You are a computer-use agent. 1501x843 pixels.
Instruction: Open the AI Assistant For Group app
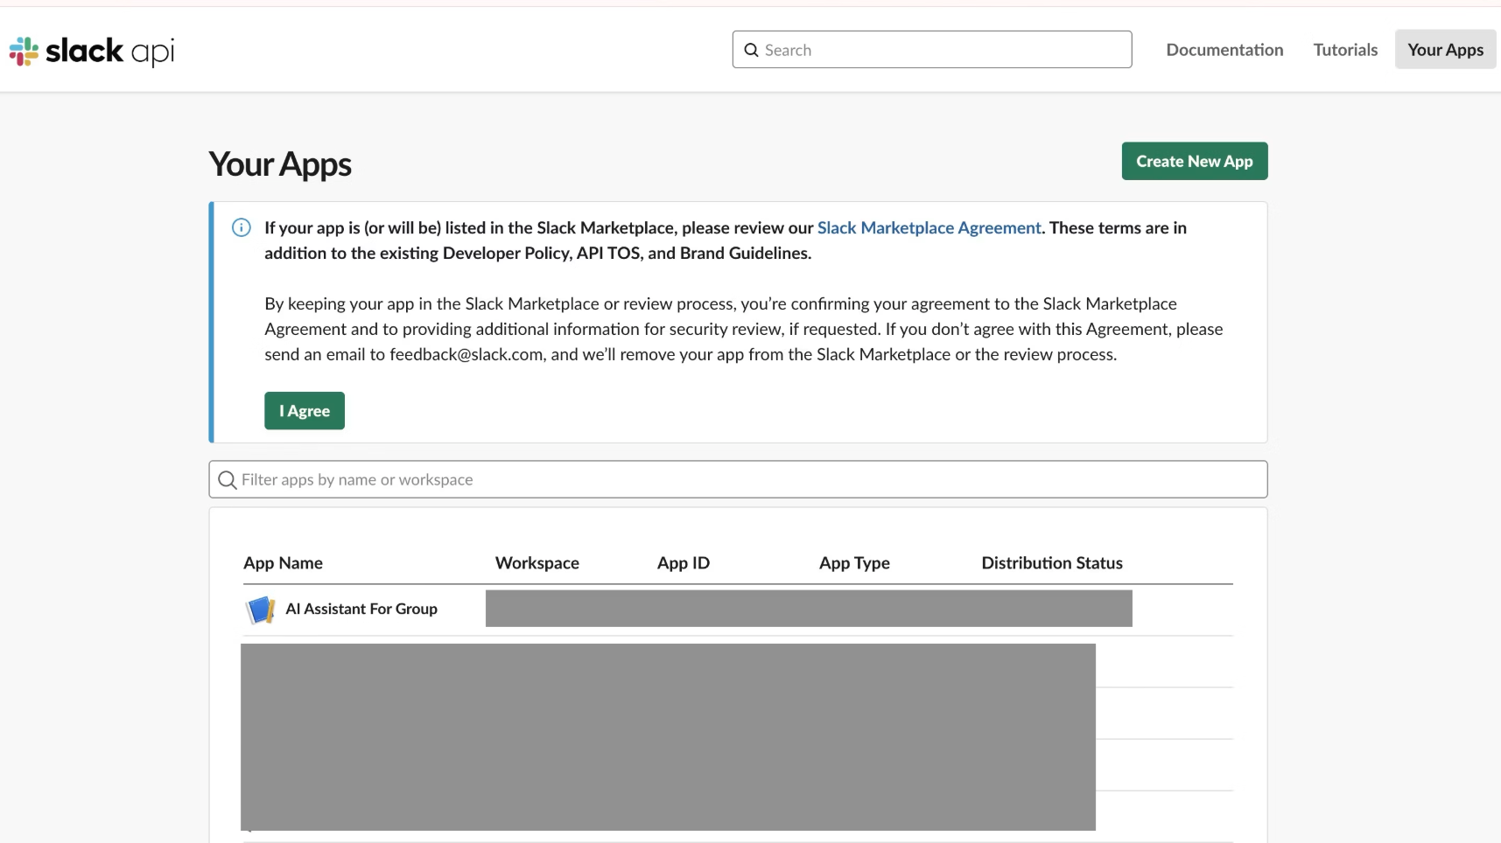click(361, 610)
